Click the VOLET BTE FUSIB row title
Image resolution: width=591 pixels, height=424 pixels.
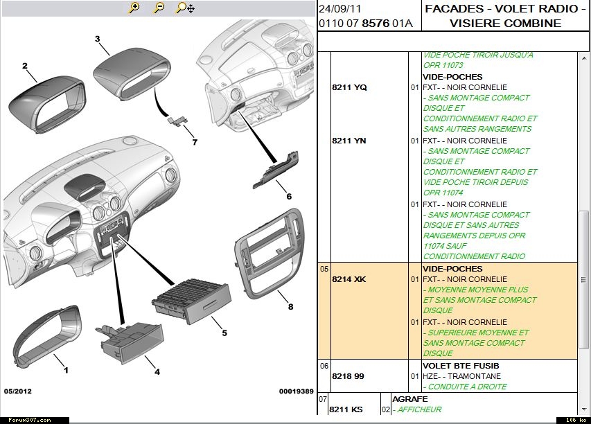(461, 365)
